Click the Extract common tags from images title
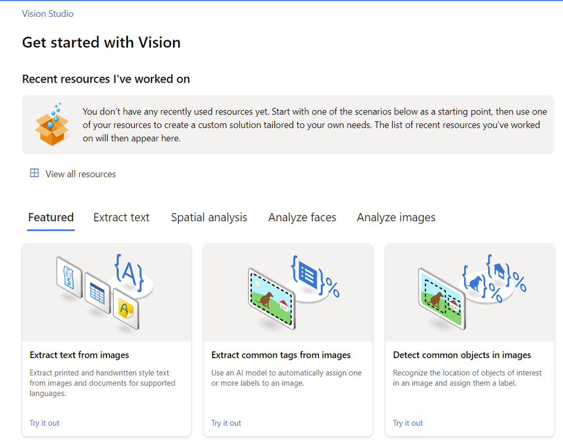 281,355
